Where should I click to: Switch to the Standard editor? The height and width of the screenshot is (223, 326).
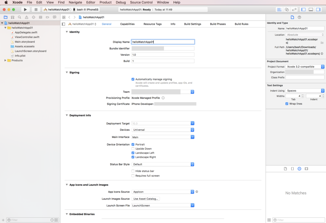click(279, 10)
